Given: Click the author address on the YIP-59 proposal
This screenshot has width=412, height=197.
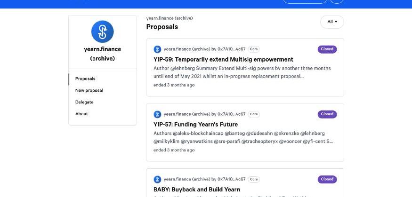Looking at the screenshot, I should click(x=232, y=49).
